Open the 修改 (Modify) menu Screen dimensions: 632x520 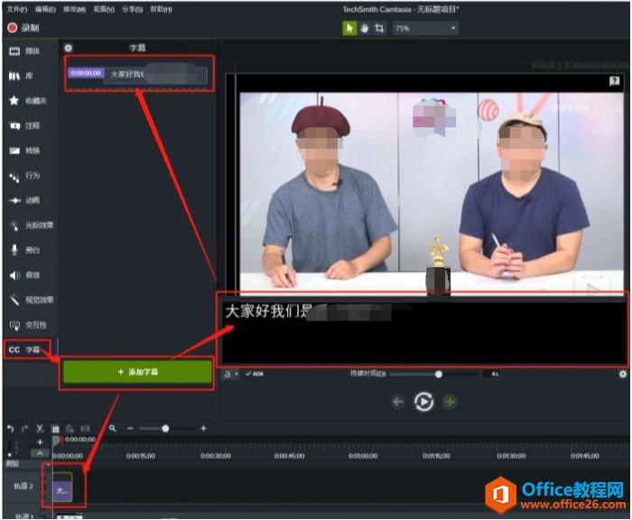pyautogui.click(x=74, y=9)
